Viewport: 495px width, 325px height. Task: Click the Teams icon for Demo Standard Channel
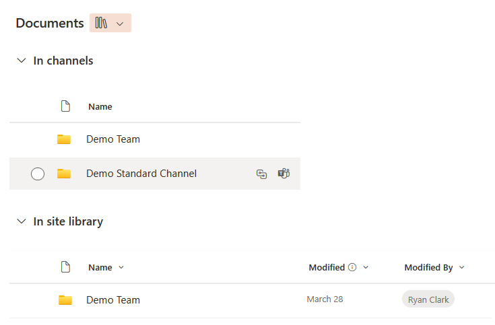284,174
